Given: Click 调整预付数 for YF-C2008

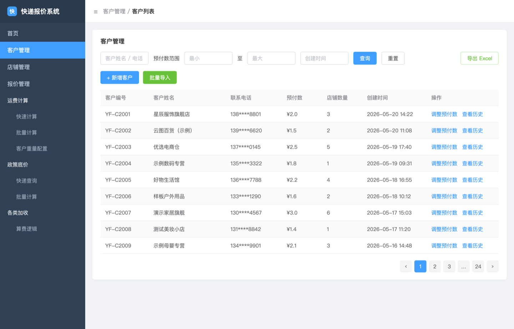Looking at the screenshot, I should [444, 229].
